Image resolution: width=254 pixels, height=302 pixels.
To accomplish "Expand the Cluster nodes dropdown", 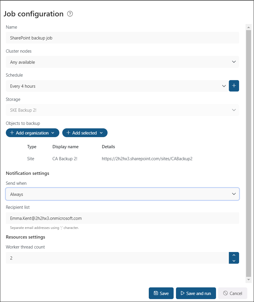I will tap(122, 62).
